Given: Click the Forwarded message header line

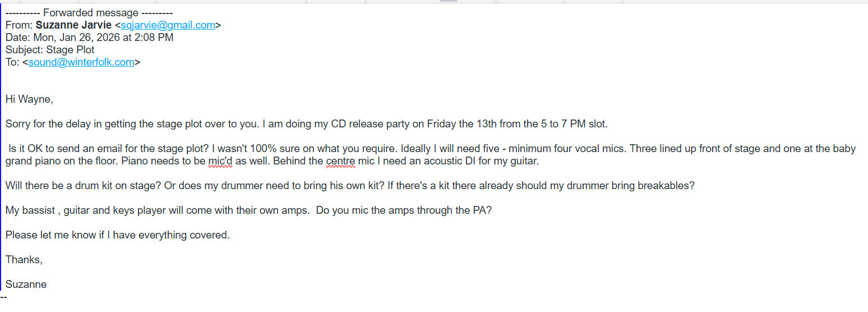Looking at the screenshot, I should 89,12.
